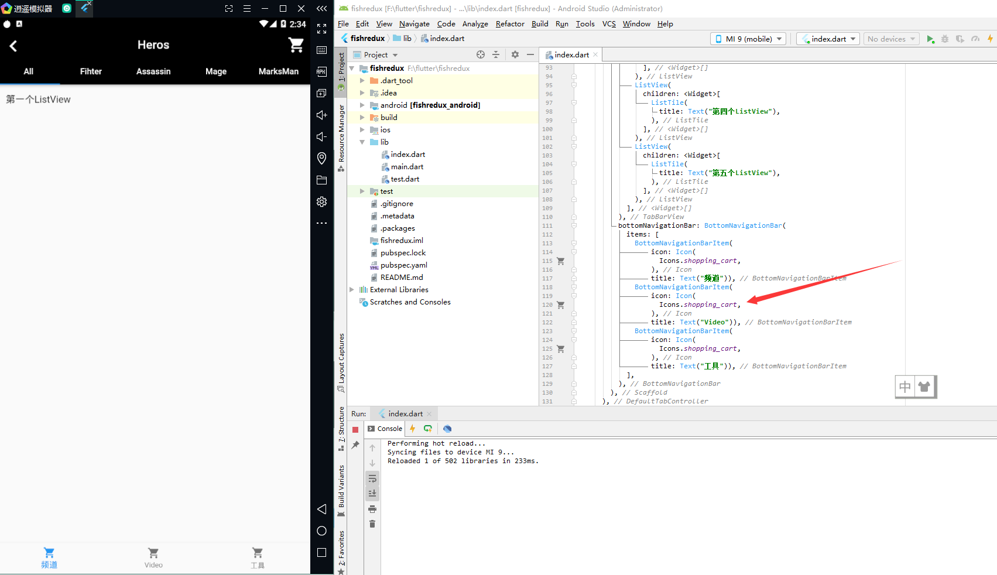Open the Structure side tab
This screenshot has height=575, width=997.
[x=341, y=429]
